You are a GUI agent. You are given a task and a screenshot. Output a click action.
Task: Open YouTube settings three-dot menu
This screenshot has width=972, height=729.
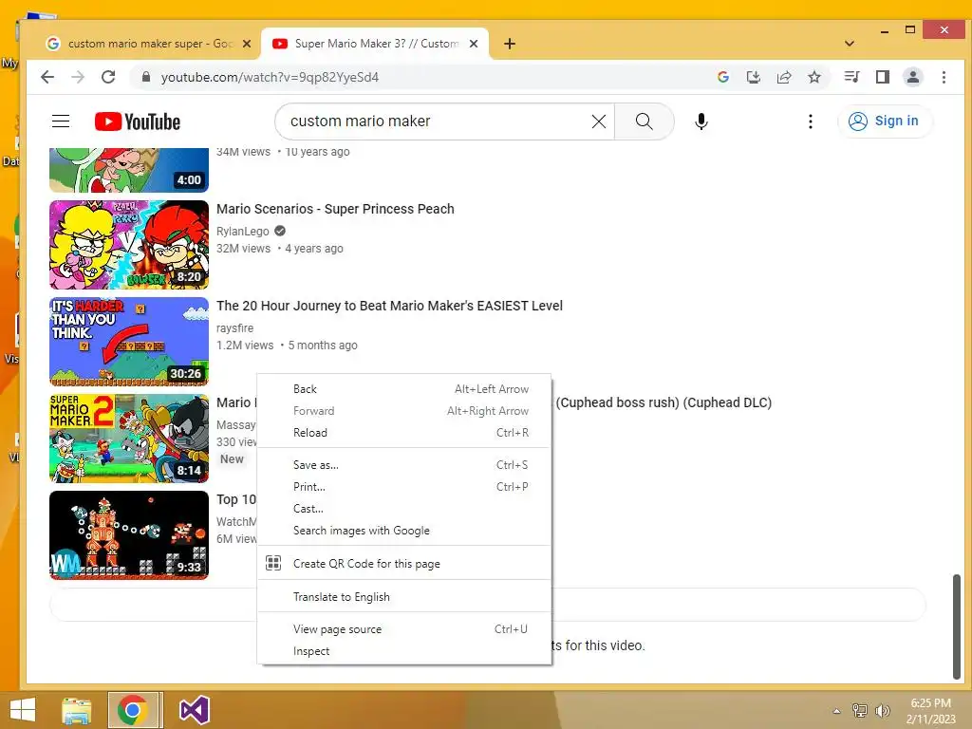[810, 121]
